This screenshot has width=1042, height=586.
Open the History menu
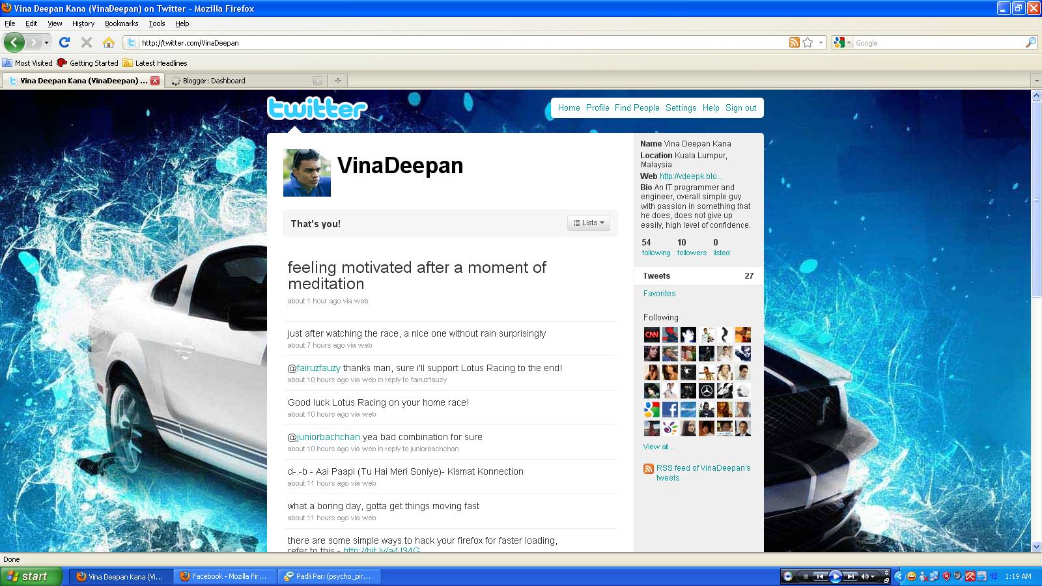click(x=83, y=23)
